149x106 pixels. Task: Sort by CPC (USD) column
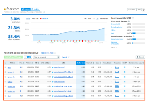click(46, 63)
